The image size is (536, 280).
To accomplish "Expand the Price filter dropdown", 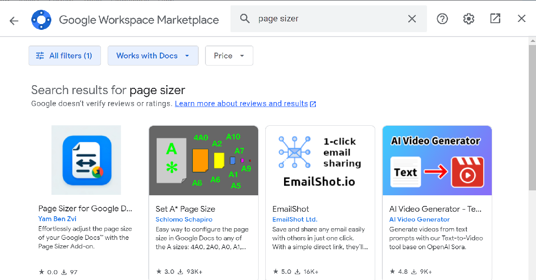I will point(229,56).
